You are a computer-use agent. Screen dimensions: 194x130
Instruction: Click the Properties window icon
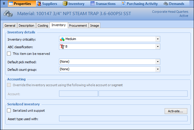tap(11, 4)
